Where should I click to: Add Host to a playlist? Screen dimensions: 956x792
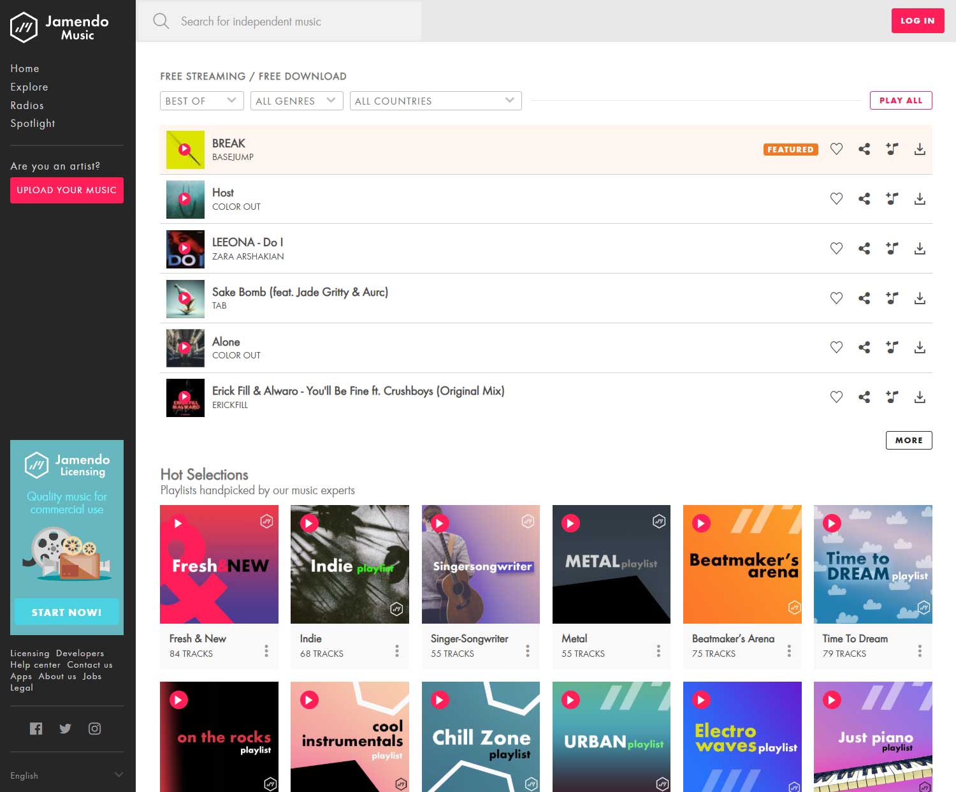(x=892, y=199)
